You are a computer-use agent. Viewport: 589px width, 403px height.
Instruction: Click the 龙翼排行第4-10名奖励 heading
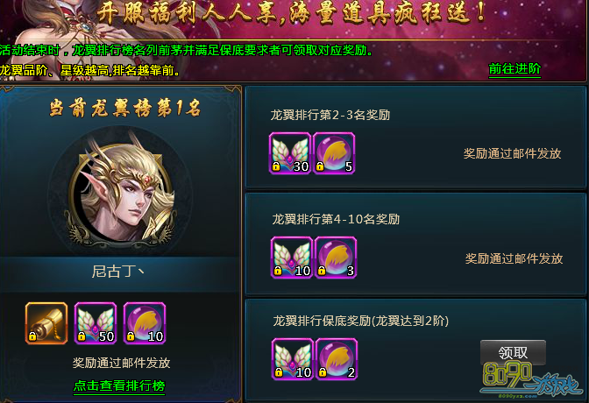[x=336, y=219]
